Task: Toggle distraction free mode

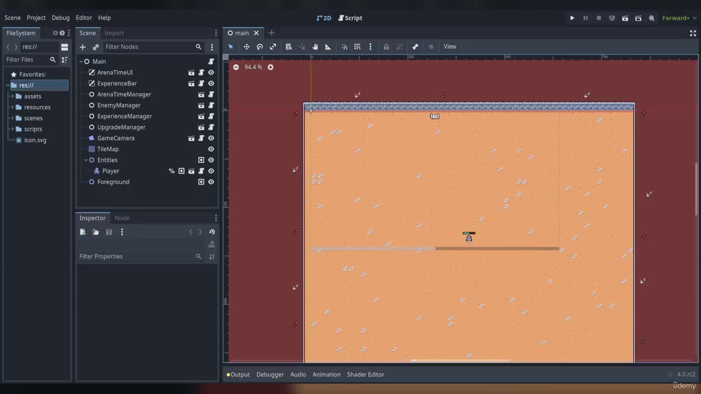Action: [x=693, y=33]
